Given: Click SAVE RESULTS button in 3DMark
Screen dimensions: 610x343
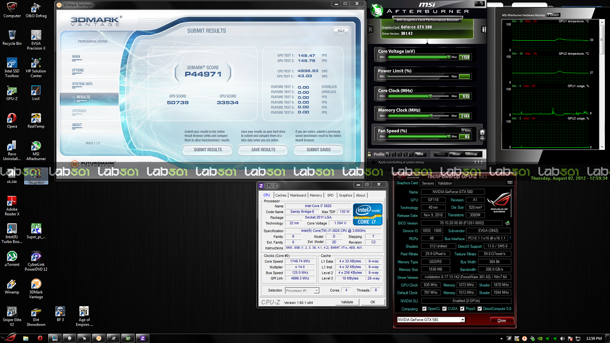Looking at the screenshot, I should tap(263, 149).
